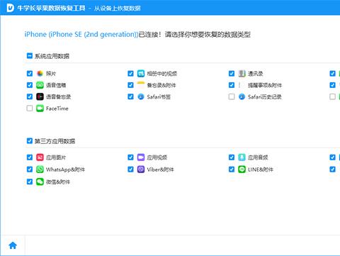Click the purple App Videos (应用视频) icon
The image size is (340, 256).
click(x=141, y=157)
